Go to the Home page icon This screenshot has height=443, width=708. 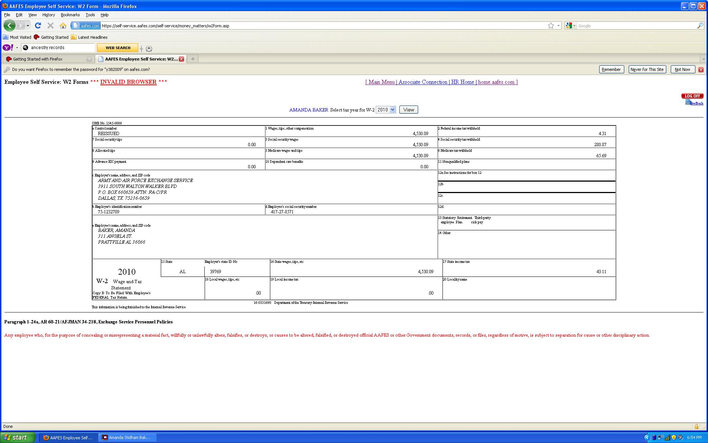tap(63, 25)
